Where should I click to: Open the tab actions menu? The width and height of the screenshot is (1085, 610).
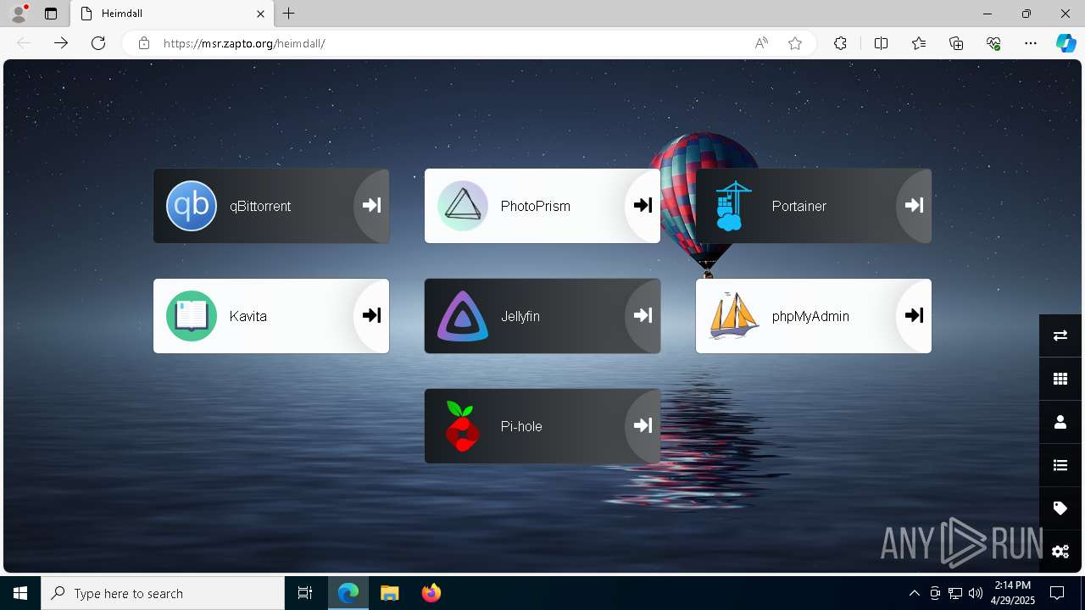coord(51,14)
